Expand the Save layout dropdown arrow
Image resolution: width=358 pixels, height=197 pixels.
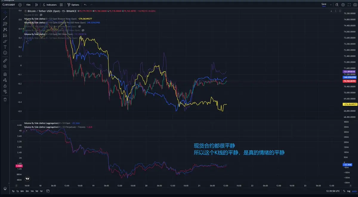[x=330, y=5]
